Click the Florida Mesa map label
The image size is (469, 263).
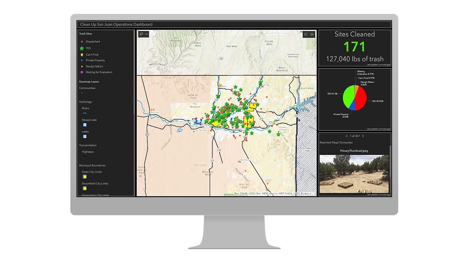click(269, 43)
